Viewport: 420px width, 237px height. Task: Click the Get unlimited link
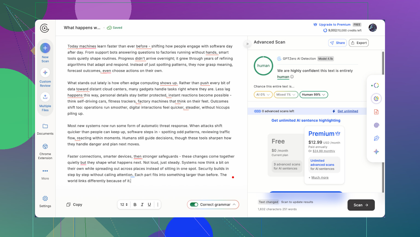coord(348,111)
